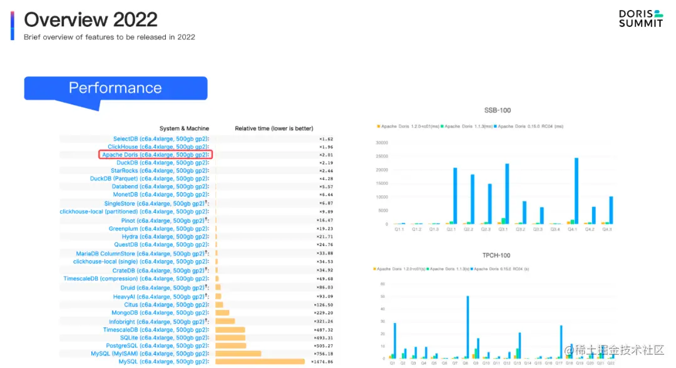Select the clickhouse-local (single) entry

pos(141,262)
